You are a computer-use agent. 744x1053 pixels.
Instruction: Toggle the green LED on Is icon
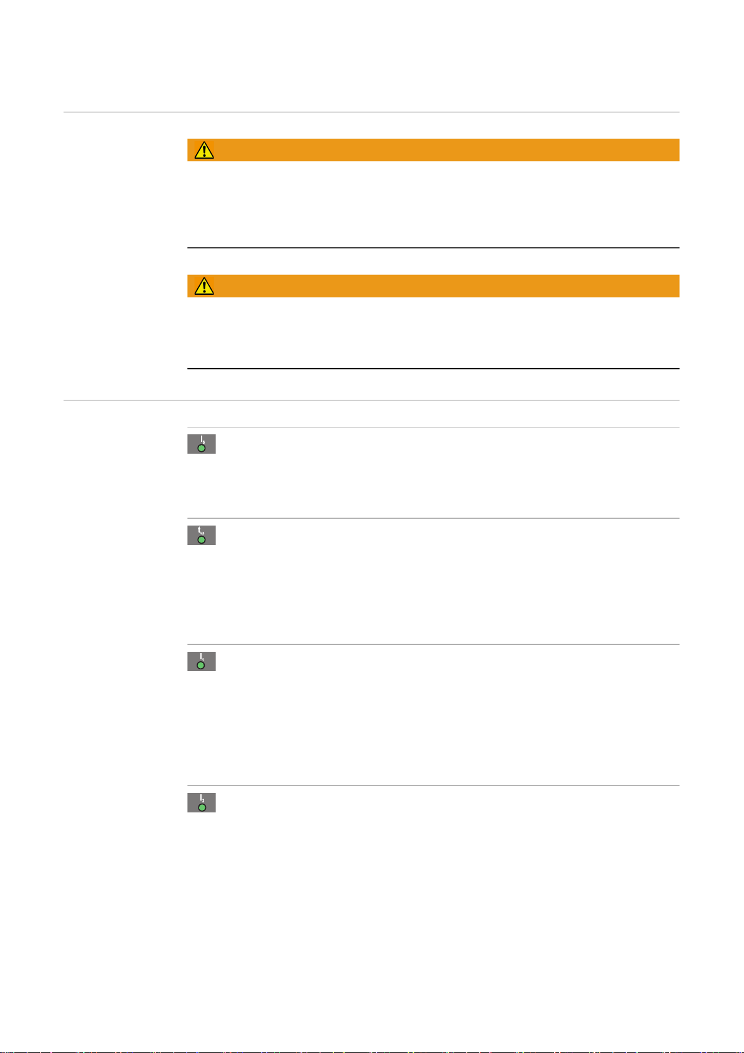pyautogui.click(x=202, y=448)
